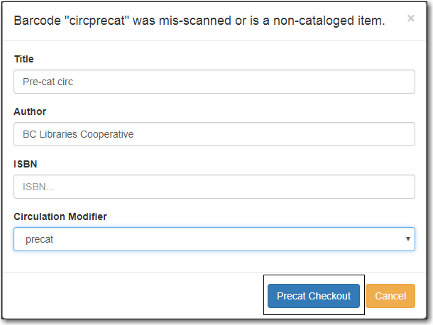
Task: Click the word "circprecat" in the dialog title
Action: click(97, 21)
